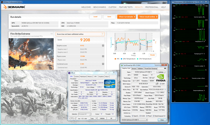Click the Lookup button in GPU-Z
210x125 pixels.
tap(161, 72)
